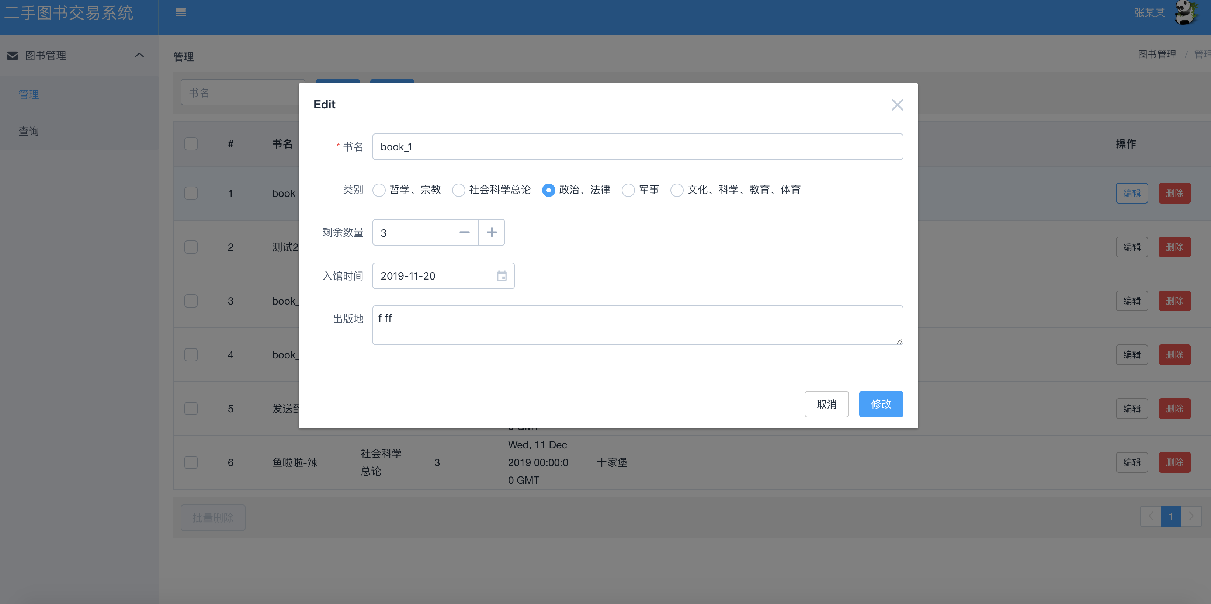Select 管理 in the sidebar
This screenshot has height=604, width=1211.
(x=28, y=94)
